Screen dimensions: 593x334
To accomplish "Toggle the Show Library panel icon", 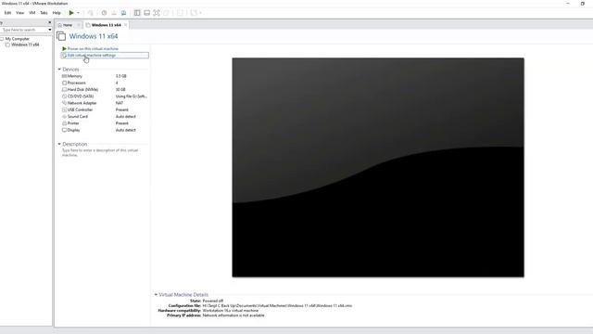I will pyautogui.click(x=137, y=13).
